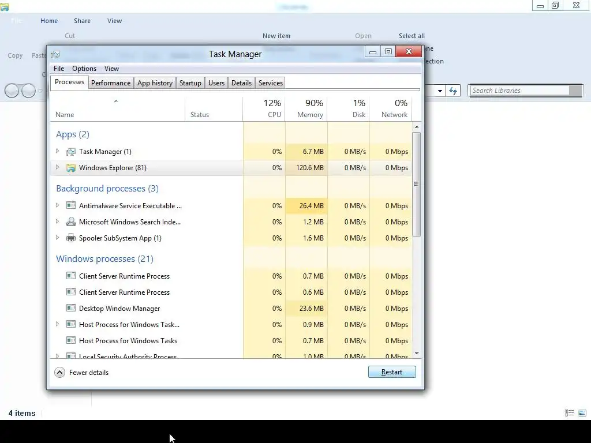The width and height of the screenshot is (591, 443).
Task: Switch Explorer to details view icon
Action: (570, 413)
